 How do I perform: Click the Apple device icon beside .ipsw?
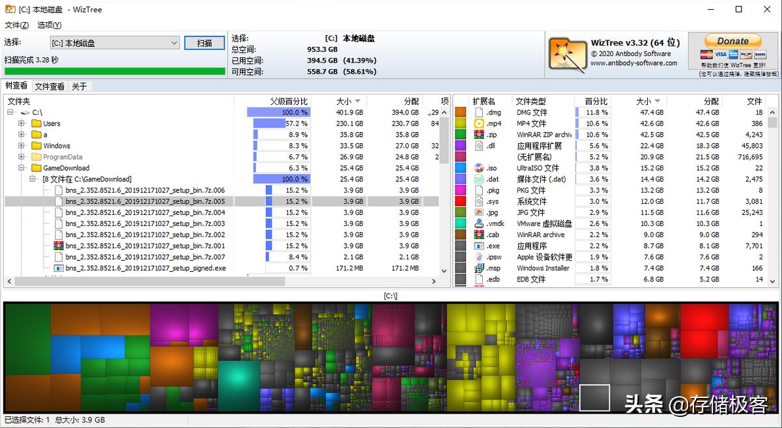tap(478, 257)
